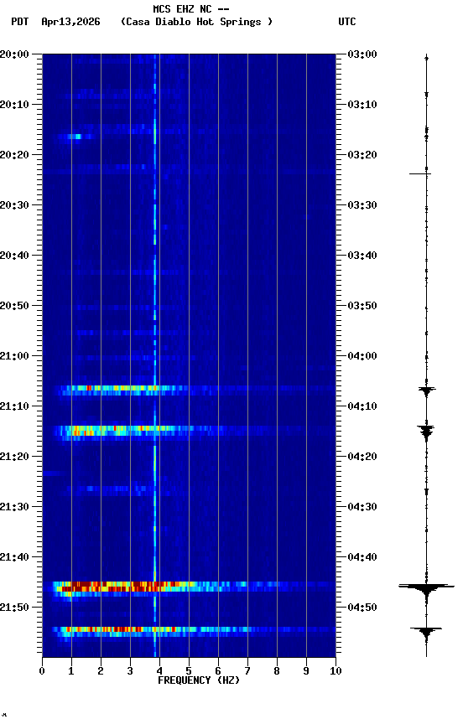Click the 8 Hz frequency tick label
The width and height of the screenshot is (463, 724).
[277, 671]
